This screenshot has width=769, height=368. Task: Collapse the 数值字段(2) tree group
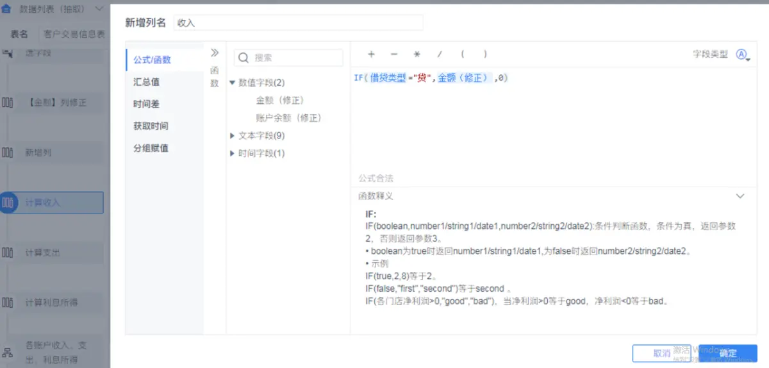coord(233,83)
